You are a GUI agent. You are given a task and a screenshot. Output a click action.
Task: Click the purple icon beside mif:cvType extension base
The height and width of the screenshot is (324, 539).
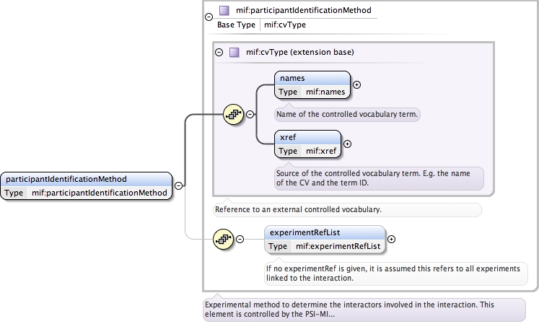[234, 53]
